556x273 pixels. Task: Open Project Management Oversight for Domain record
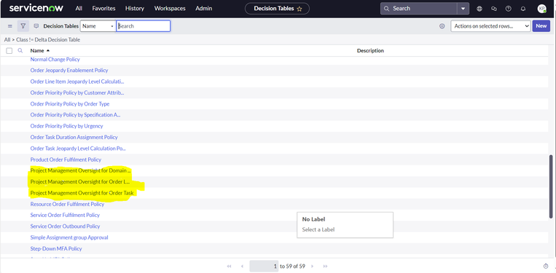coord(80,170)
